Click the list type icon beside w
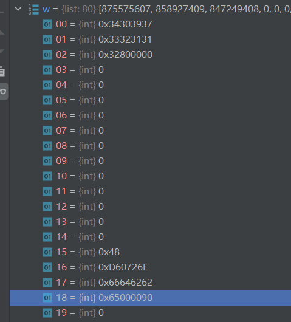 click(x=34, y=9)
